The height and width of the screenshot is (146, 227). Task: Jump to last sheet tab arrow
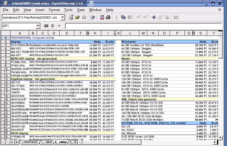(x=17, y=142)
